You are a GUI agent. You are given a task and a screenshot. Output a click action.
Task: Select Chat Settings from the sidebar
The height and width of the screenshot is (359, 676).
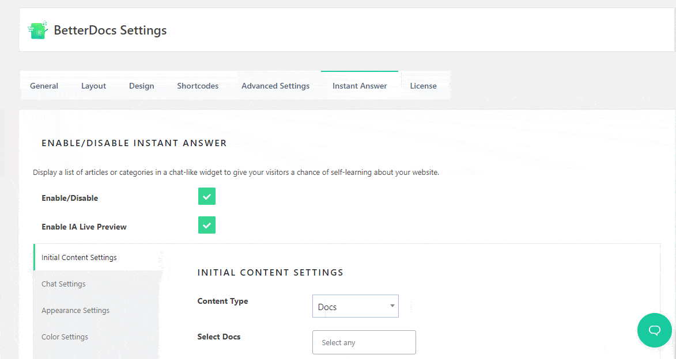tap(63, 284)
